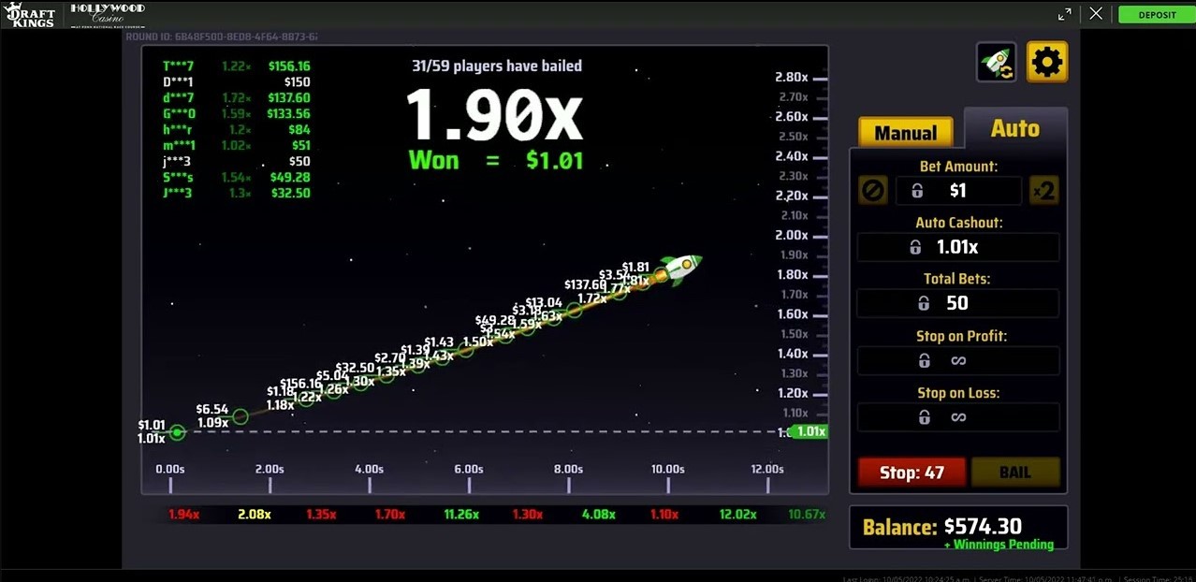Click lock icon in Total Bets field
The width and height of the screenshot is (1196, 582).
(x=924, y=303)
